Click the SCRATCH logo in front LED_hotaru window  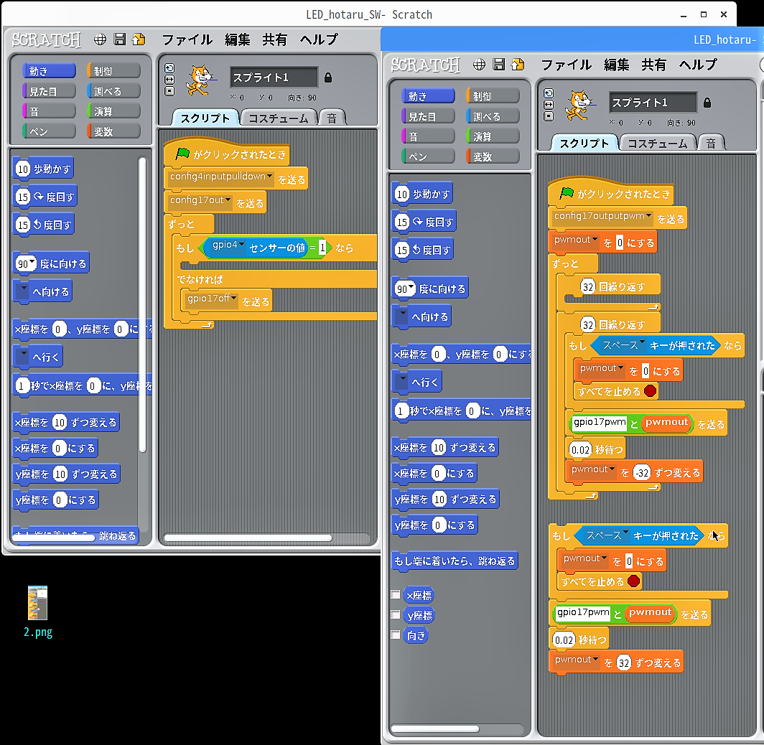[x=425, y=65]
